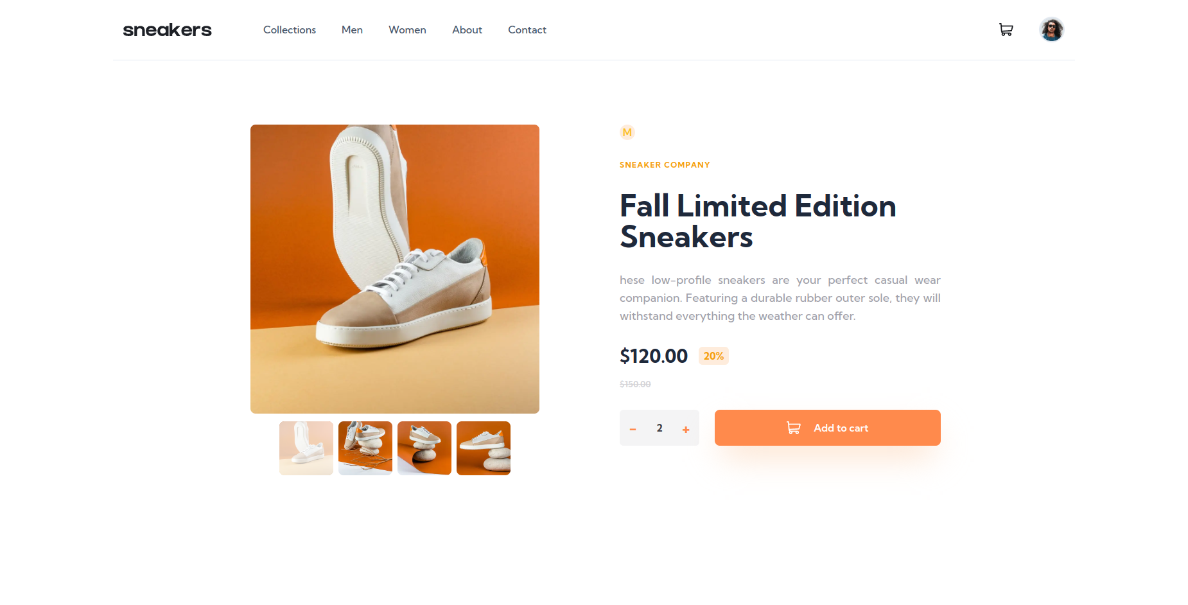This screenshot has width=1188, height=605.
Task: Select the third thumbnail of shoe on stones
Action: [x=424, y=448]
